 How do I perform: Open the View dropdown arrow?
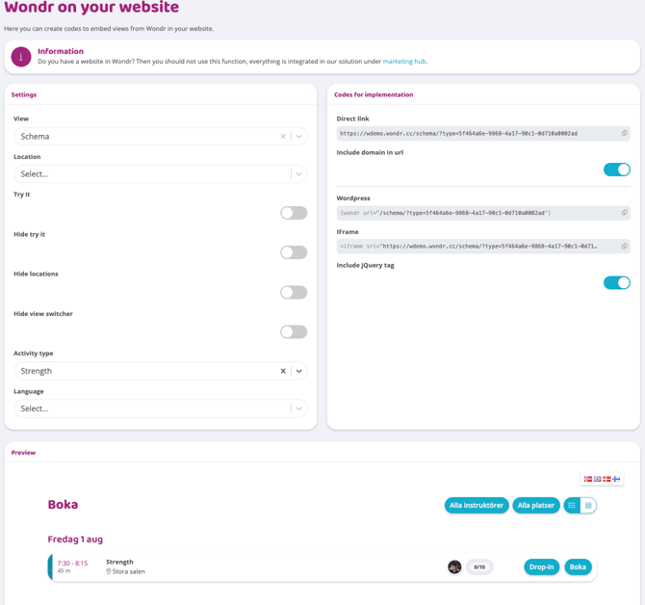tap(299, 136)
